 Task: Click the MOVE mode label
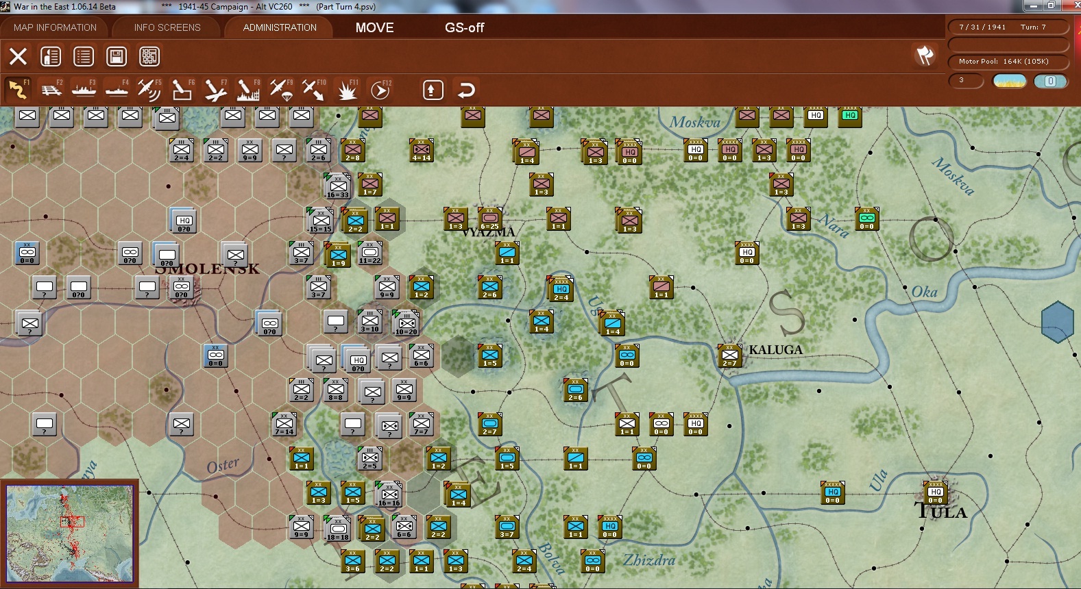point(375,27)
